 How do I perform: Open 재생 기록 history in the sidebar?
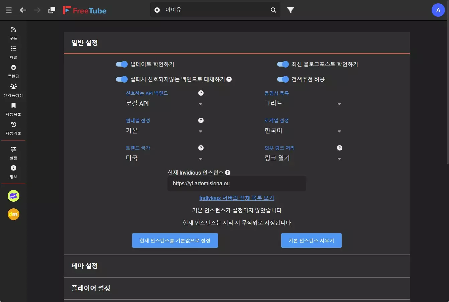13,128
